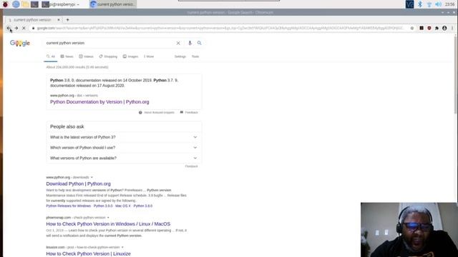Expand 'What versions of Python are available?'

pos(124,158)
